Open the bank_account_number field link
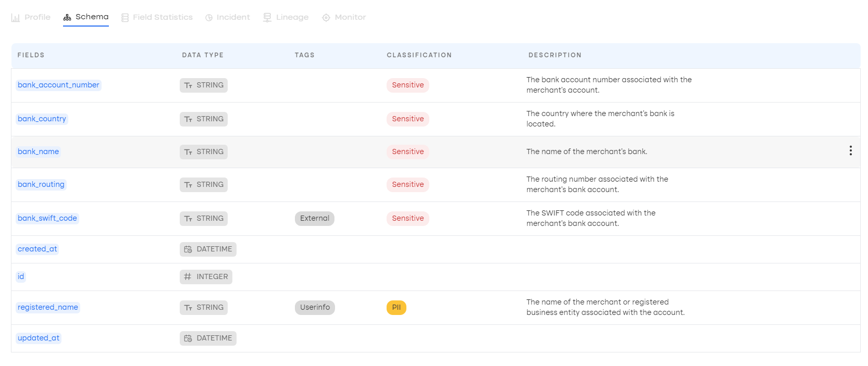 58,85
